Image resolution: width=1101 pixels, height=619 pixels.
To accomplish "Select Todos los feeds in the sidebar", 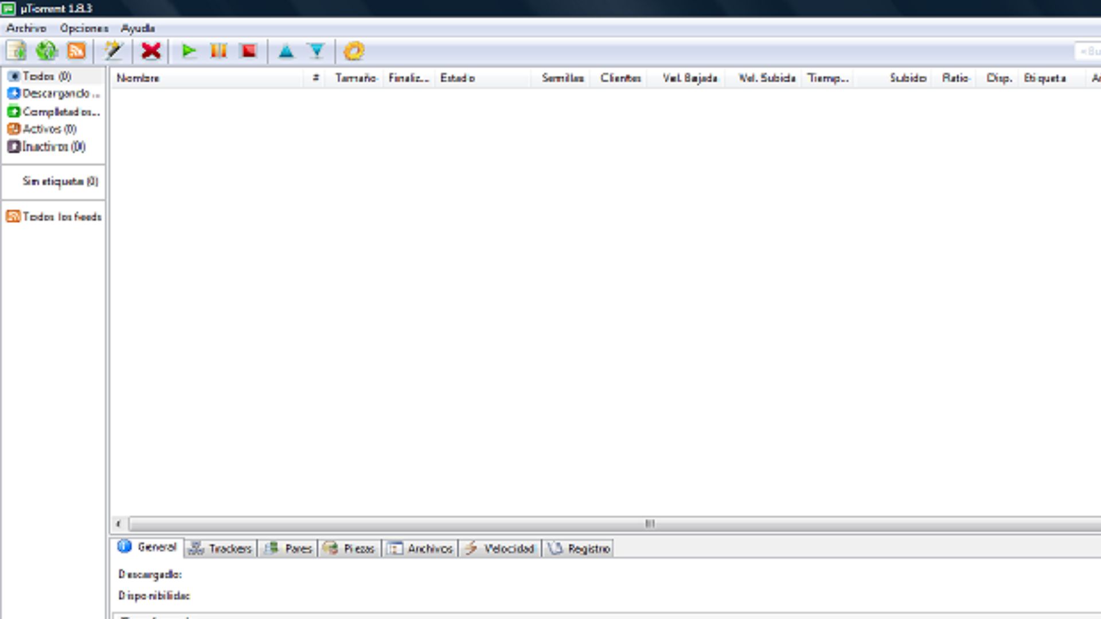I will [62, 217].
